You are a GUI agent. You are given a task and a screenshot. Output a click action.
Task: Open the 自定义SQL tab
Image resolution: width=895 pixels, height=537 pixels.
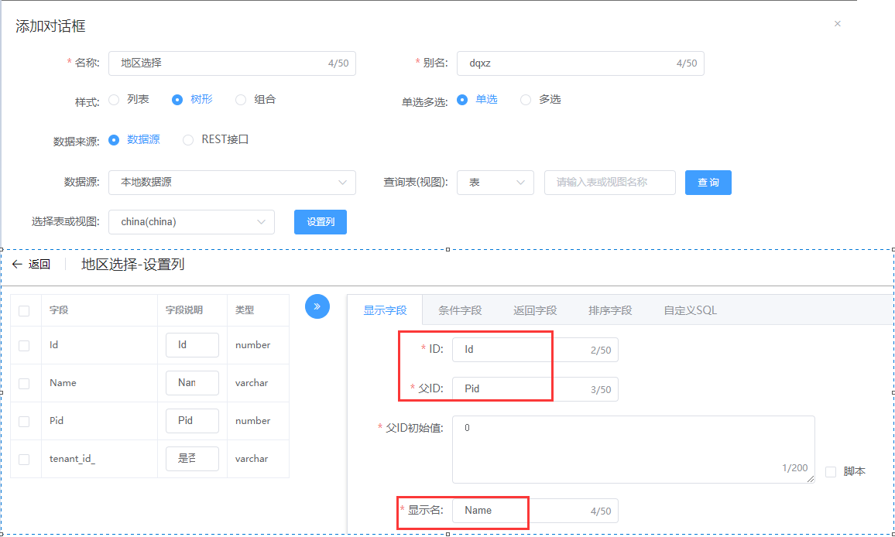point(690,310)
